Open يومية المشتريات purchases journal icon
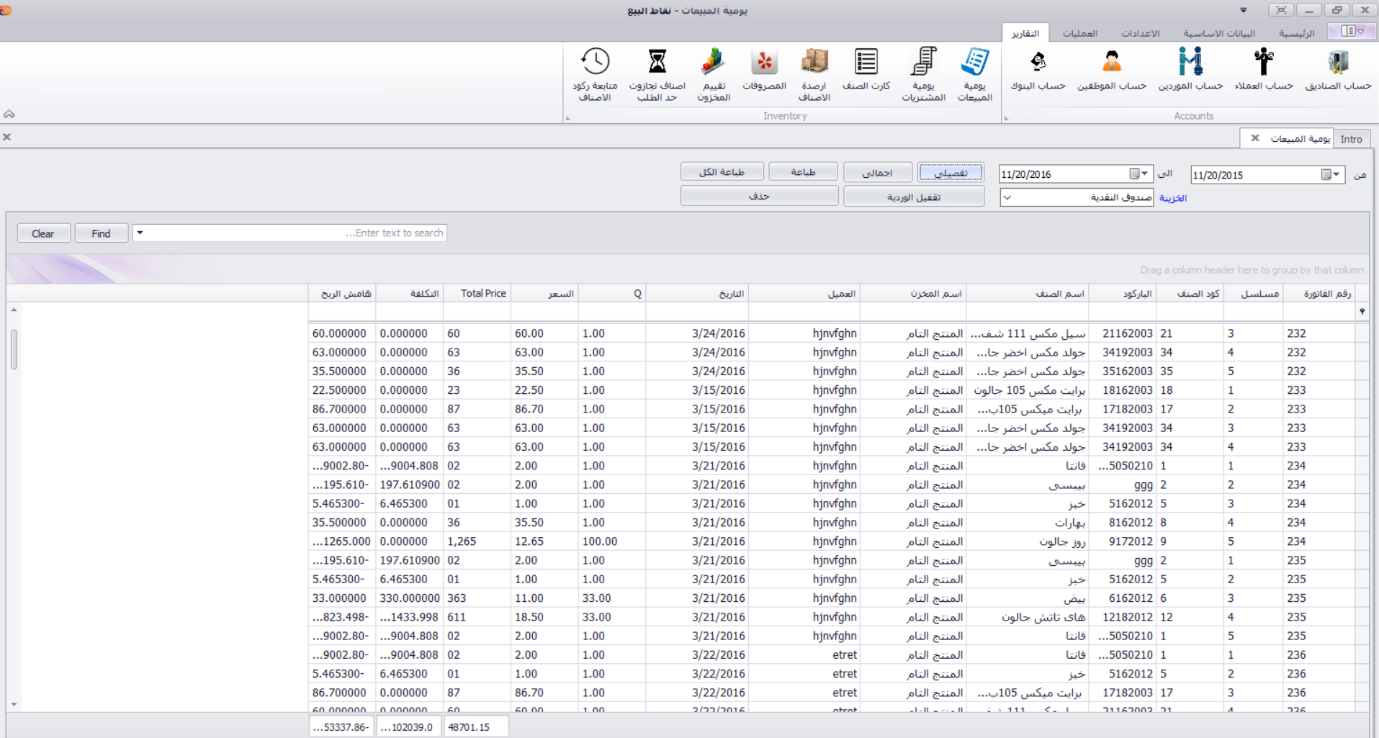The width and height of the screenshot is (1379, 738). click(x=923, y=73)
